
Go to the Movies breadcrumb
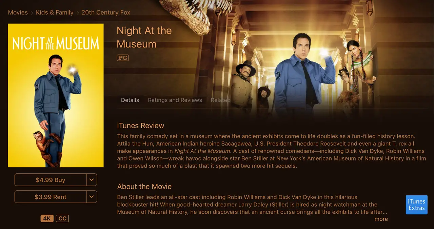click(18, 13)
